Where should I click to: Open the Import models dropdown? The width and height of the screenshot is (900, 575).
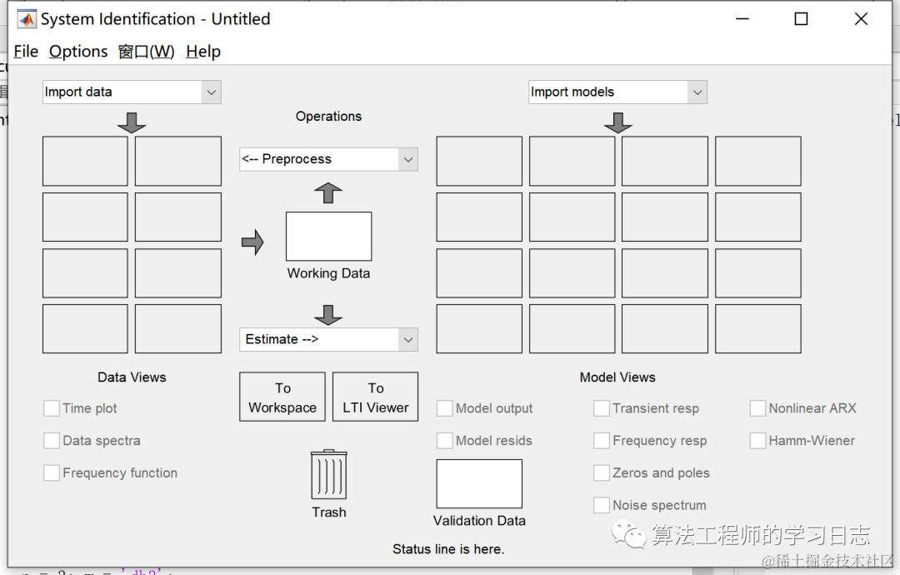(617, 92)
